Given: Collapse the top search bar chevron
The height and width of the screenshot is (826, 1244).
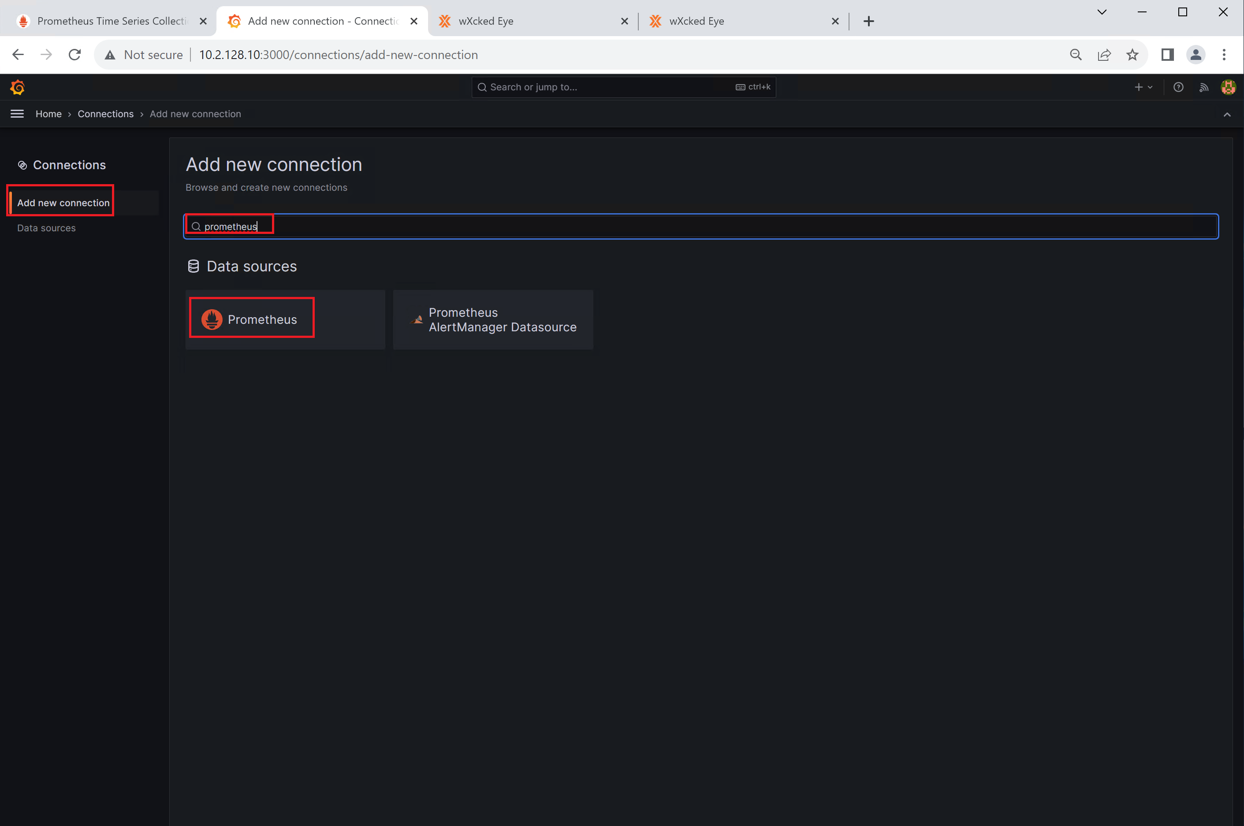Looking at the screenshot, I should click(x=1227, y=114).
